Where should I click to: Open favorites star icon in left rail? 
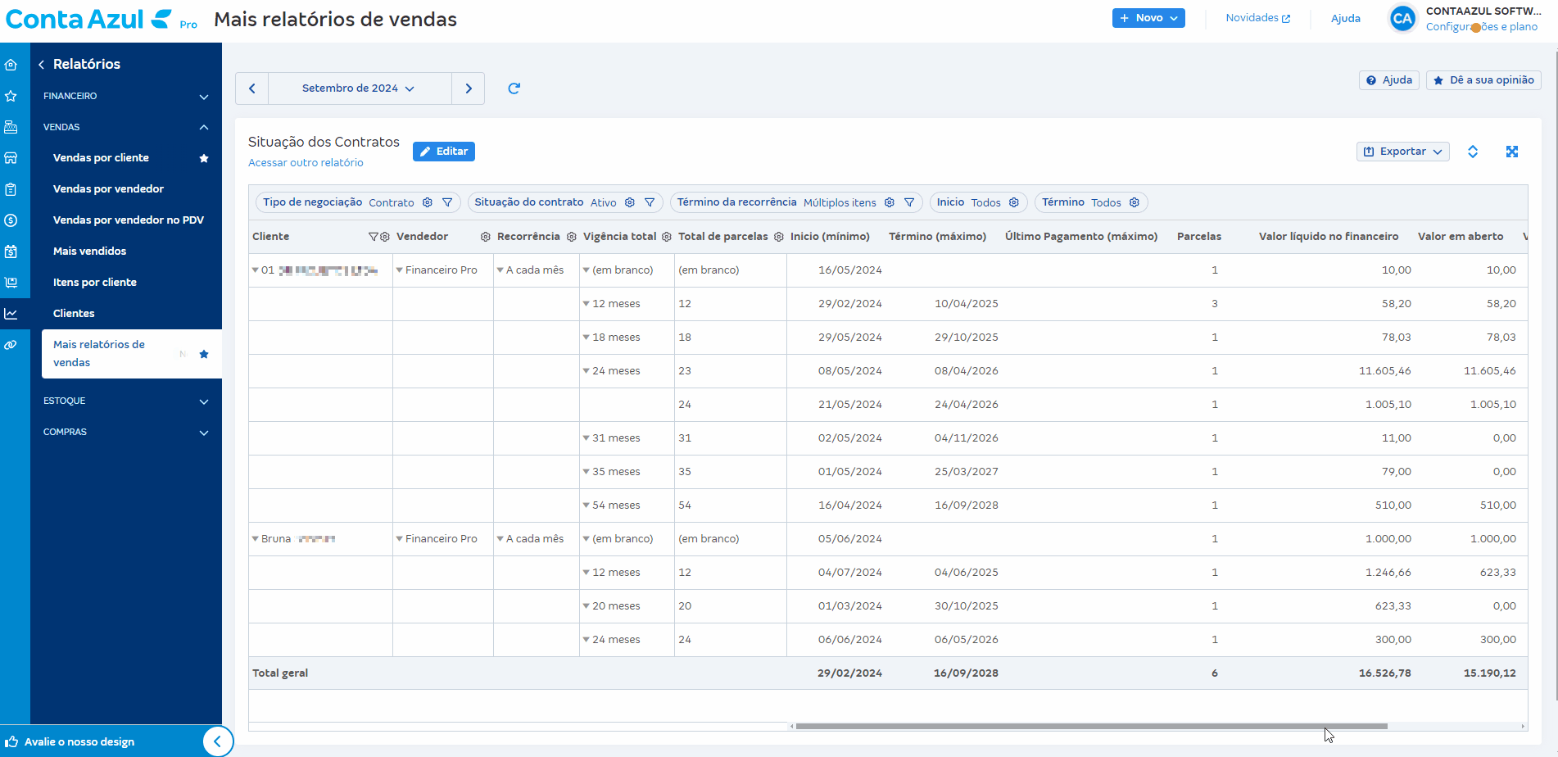(11, 96)
